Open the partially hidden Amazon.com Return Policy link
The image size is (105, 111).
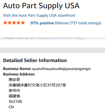60,38
